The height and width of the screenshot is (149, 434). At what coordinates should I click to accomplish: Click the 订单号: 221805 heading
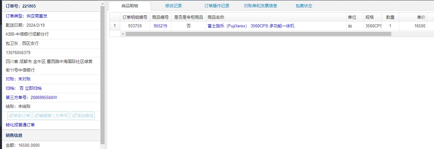[20, 6]
